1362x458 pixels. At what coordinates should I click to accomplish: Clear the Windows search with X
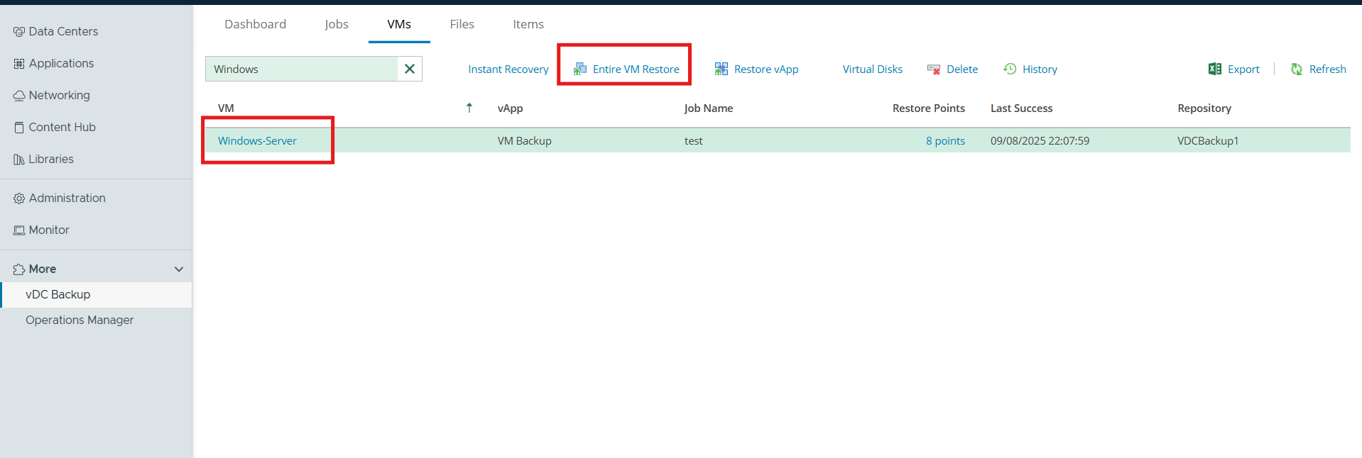pos(410,69)
